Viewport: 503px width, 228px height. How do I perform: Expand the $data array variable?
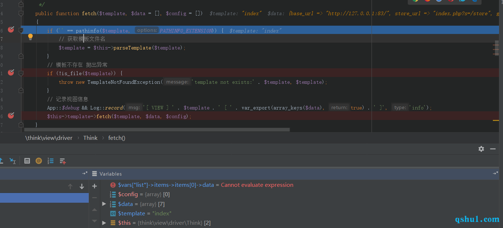coord(104,204)
